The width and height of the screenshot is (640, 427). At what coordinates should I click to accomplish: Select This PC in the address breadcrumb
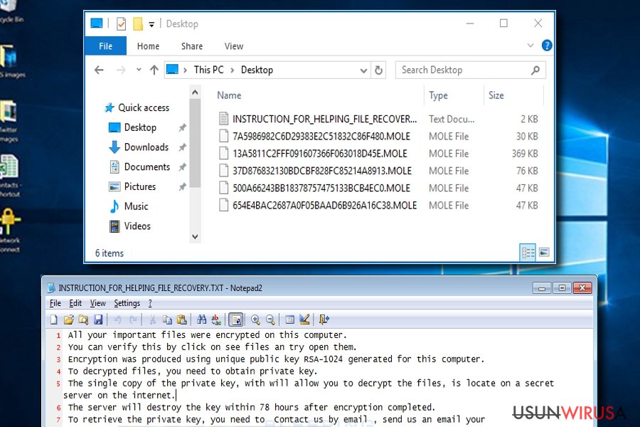pos(208,70)
